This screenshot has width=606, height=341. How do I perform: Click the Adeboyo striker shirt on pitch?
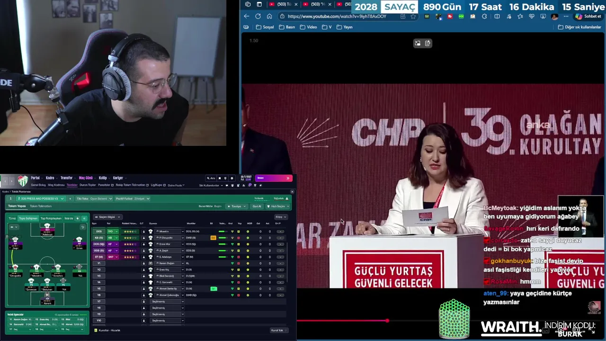tap(47, 226)
